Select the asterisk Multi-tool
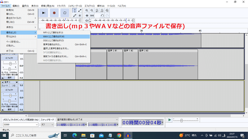 coord(80,15)
